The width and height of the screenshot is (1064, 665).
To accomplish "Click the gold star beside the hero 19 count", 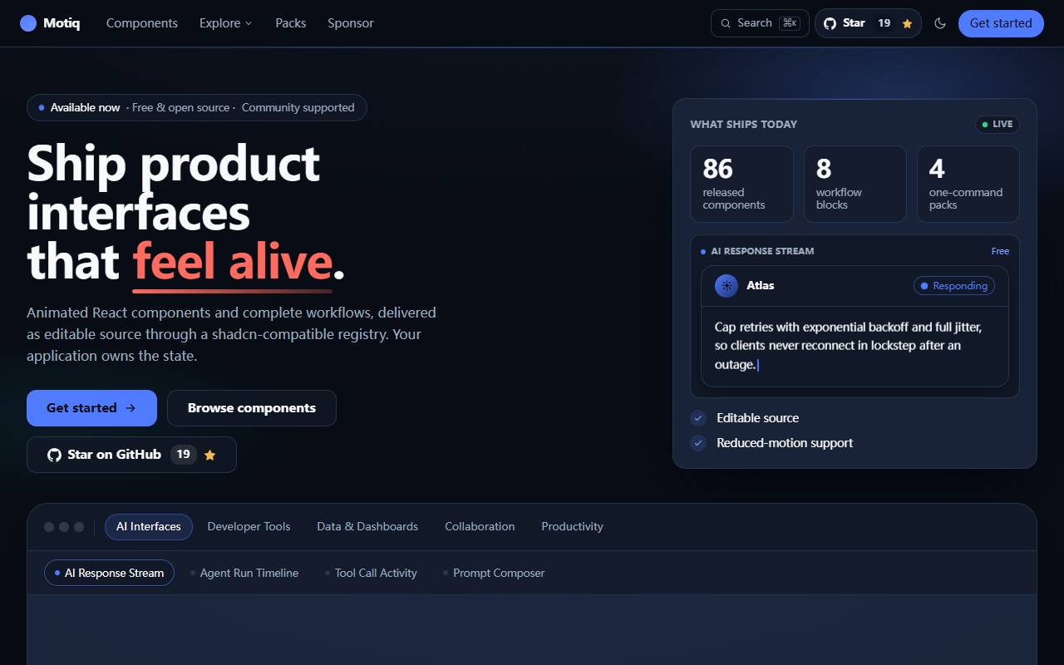I will 209,455.
